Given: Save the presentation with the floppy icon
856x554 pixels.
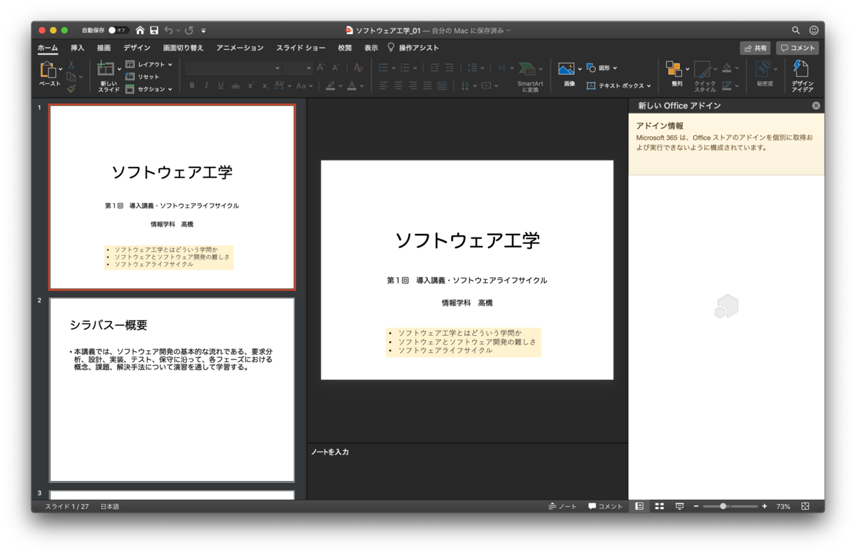Looking at the screenshot, I should (x=154, y=31).
